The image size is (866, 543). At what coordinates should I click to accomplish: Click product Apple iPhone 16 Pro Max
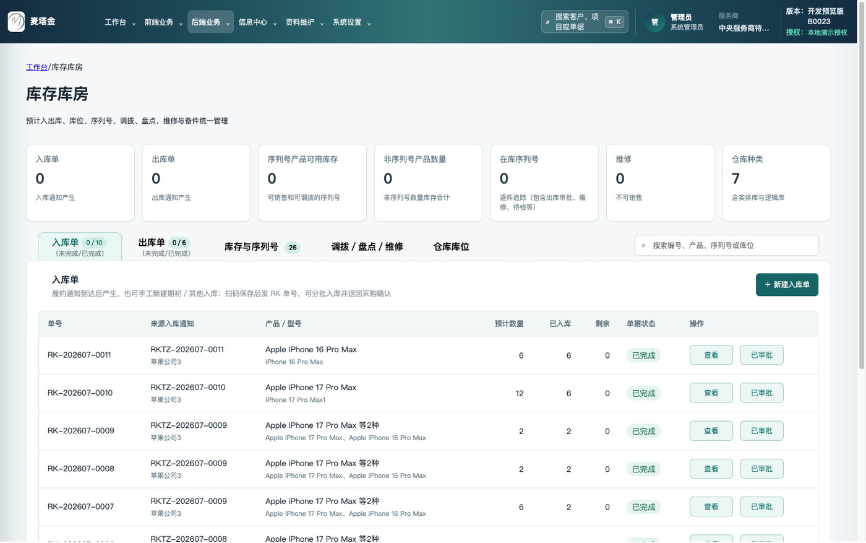[311, 350]
